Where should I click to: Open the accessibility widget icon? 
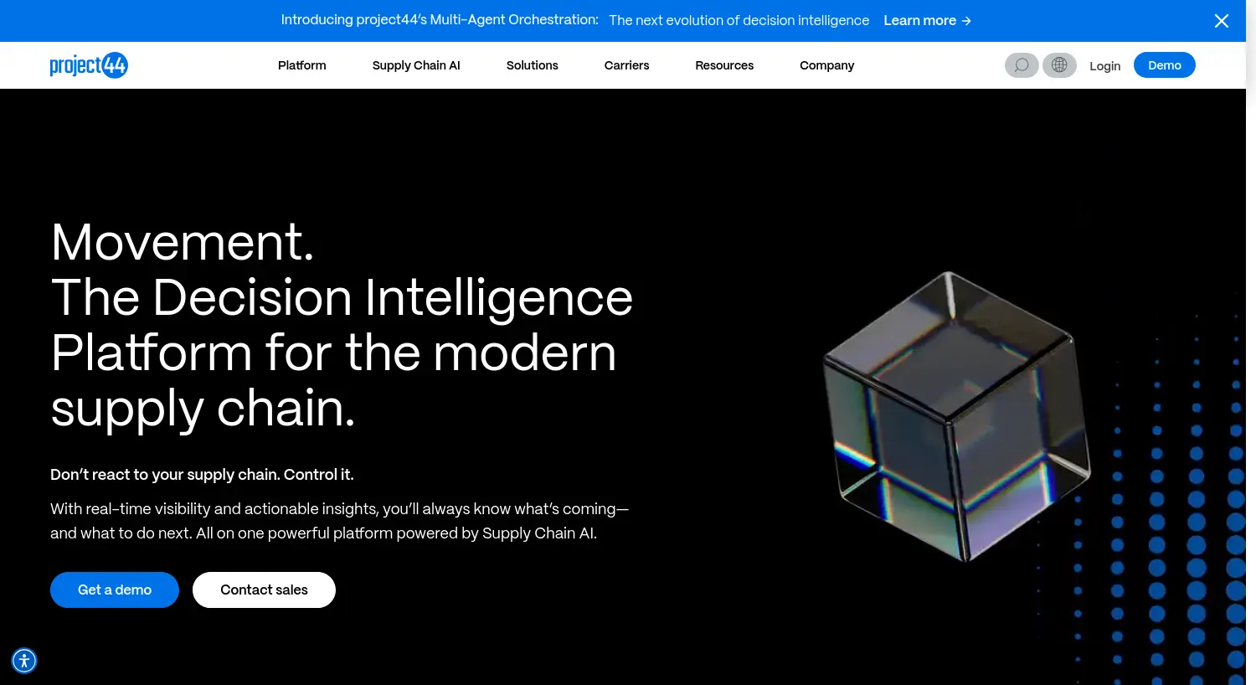[x=24, y=661]
